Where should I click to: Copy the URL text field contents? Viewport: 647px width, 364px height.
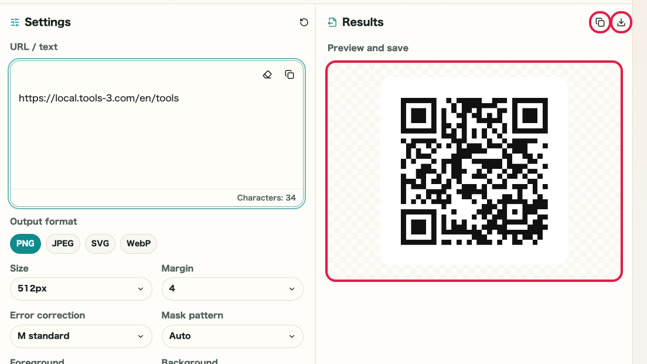click(290, 74)
